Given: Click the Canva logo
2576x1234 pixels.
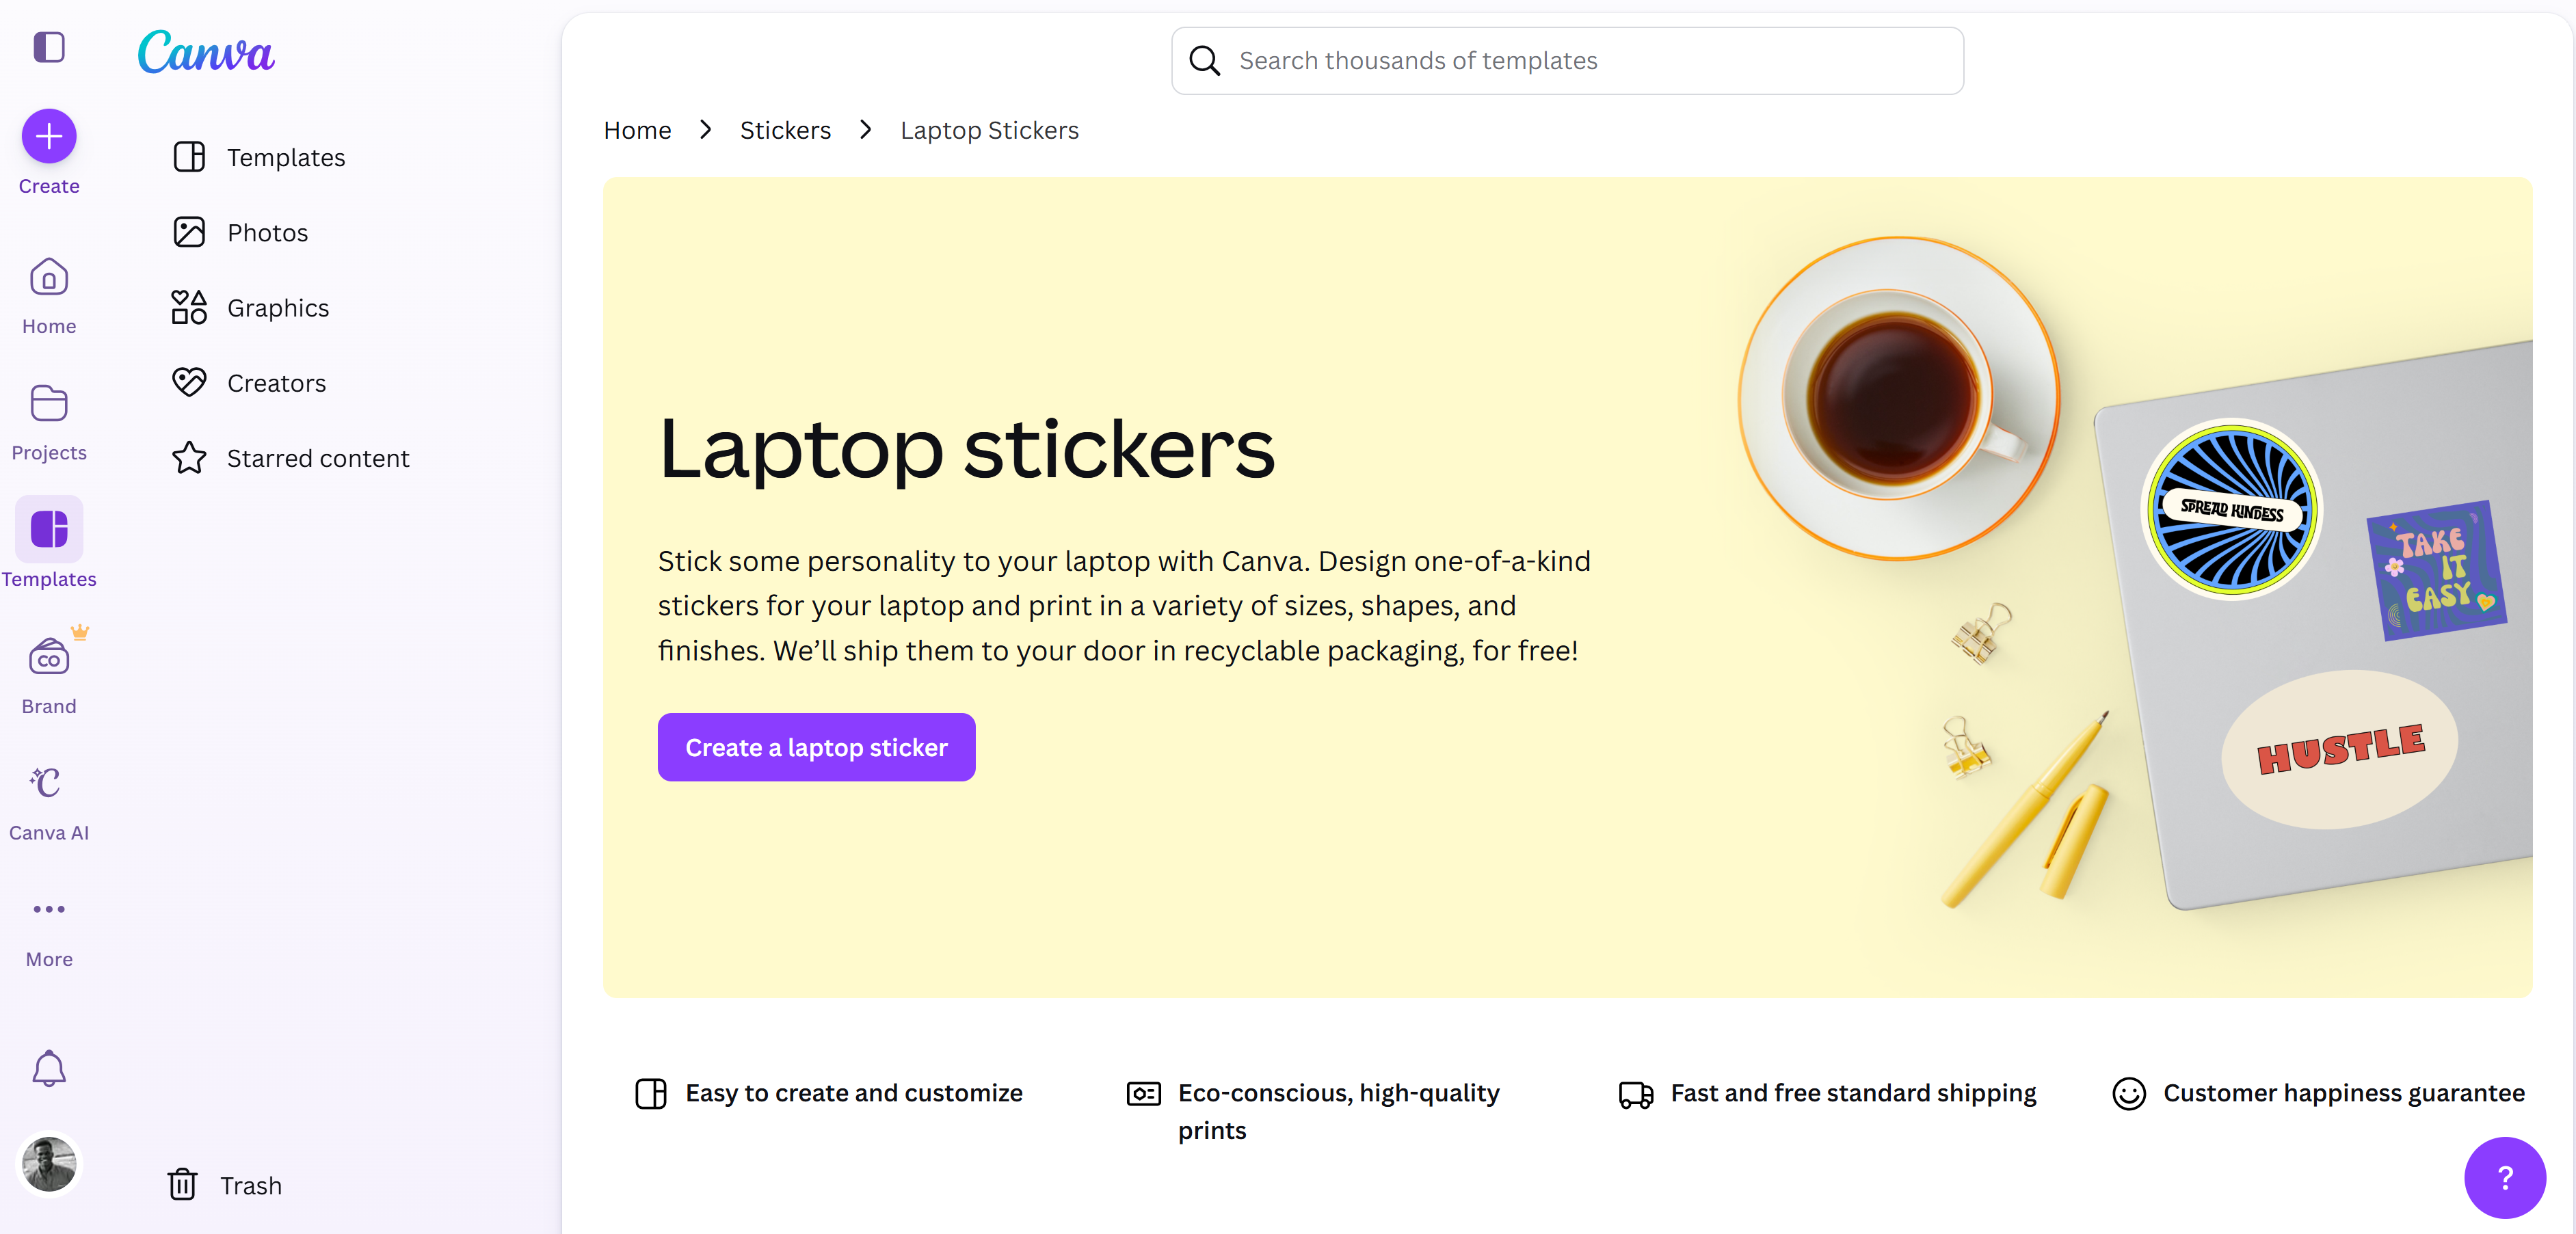Looking at the screenshot, I should click(x=205, y=52).
